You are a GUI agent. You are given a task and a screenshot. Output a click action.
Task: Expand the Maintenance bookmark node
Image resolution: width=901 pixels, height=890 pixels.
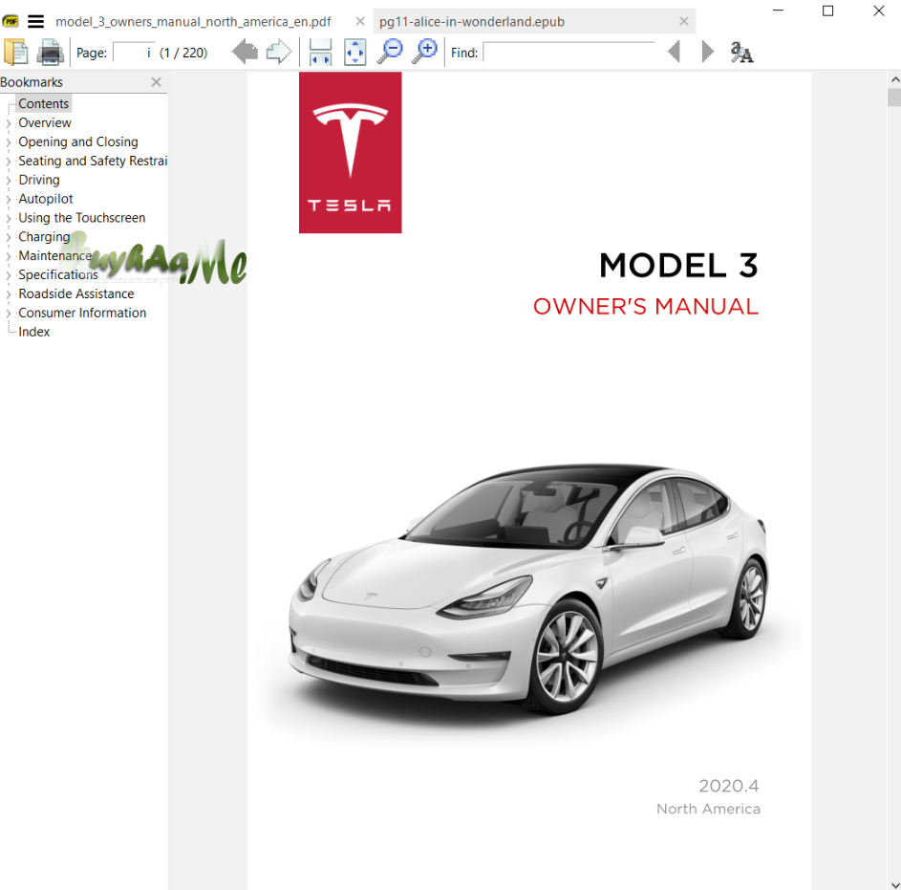(8, 256)
